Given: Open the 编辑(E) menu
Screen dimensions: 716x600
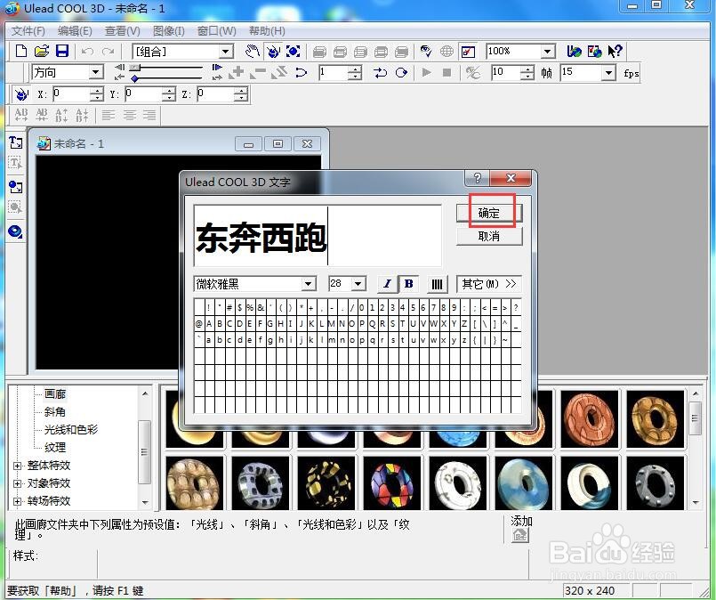Looking at the screenshot, I should pyautogui.click(x=75, y=30).
